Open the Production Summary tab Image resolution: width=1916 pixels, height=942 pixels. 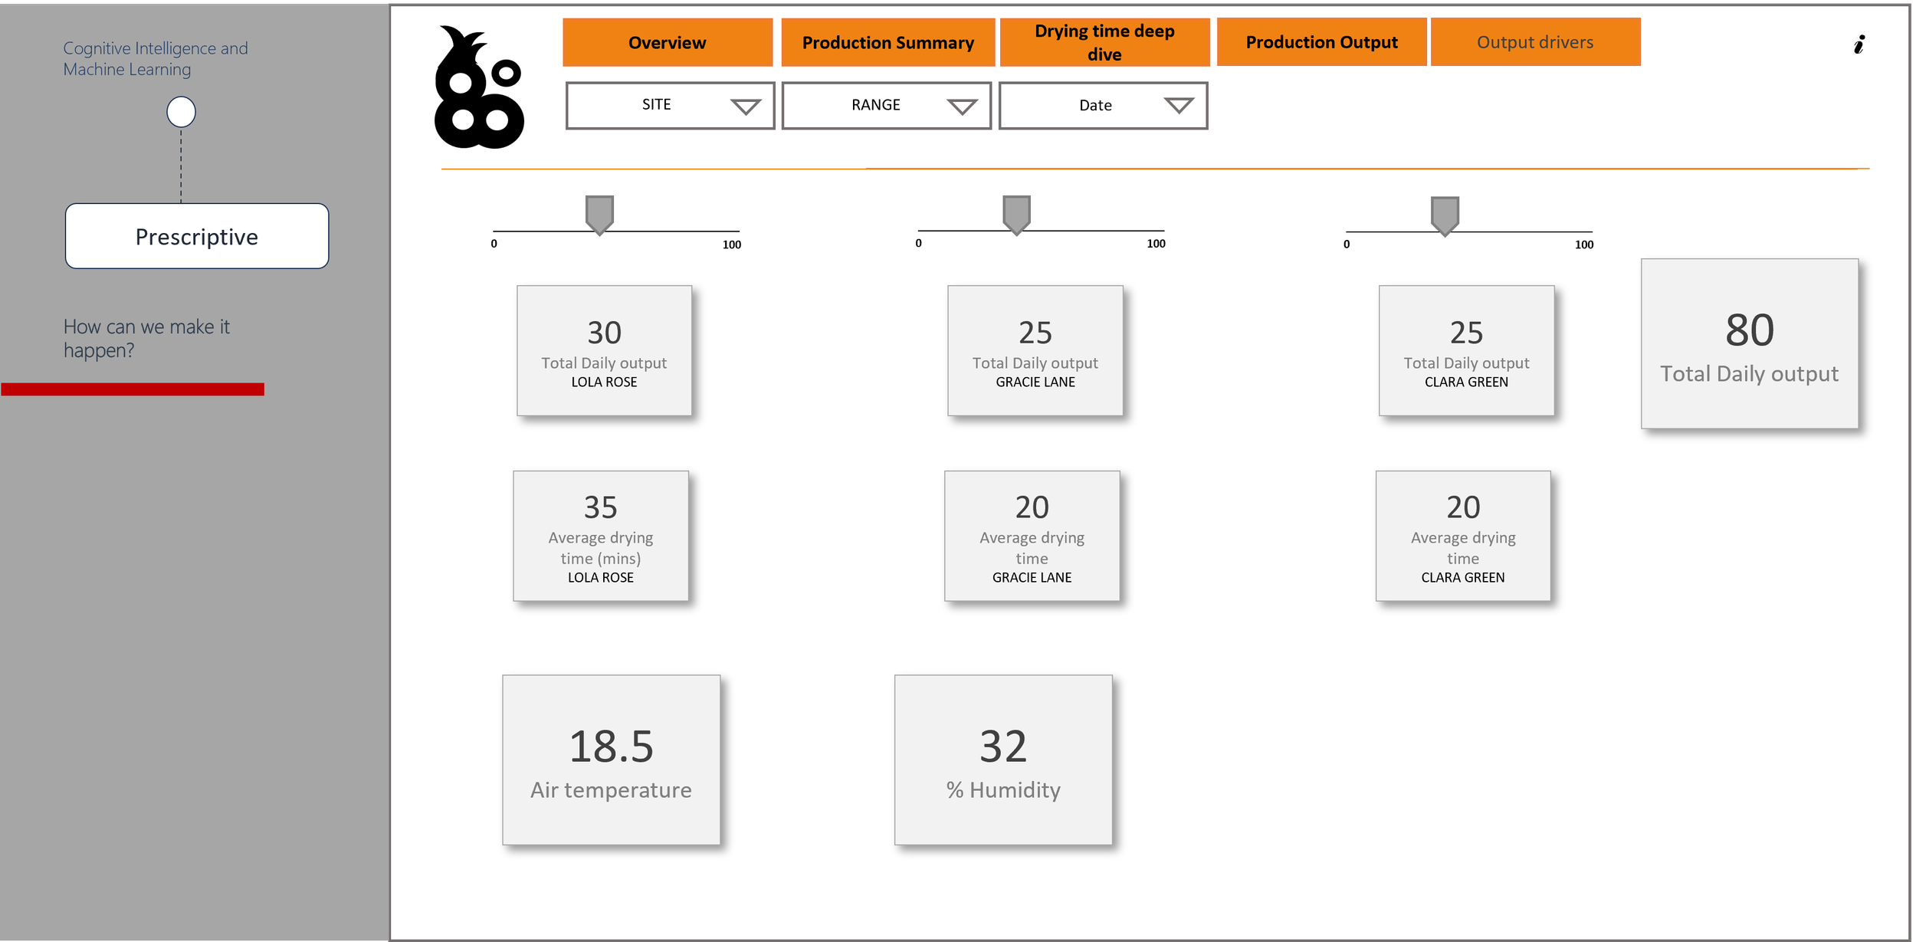pos(887,42)
